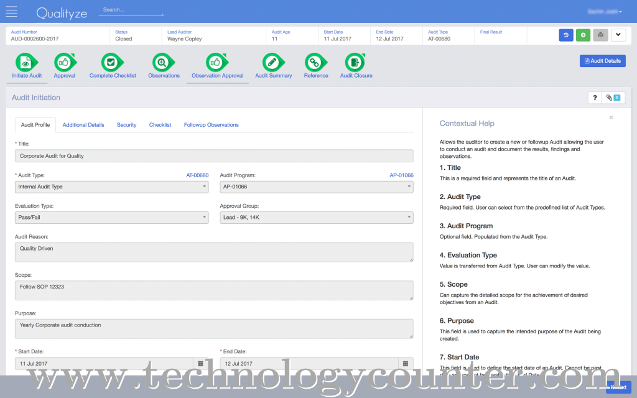Click the Scope text area
Viewport: 637px width, 398px height.
pyautogui.click(x=214, y=290)
